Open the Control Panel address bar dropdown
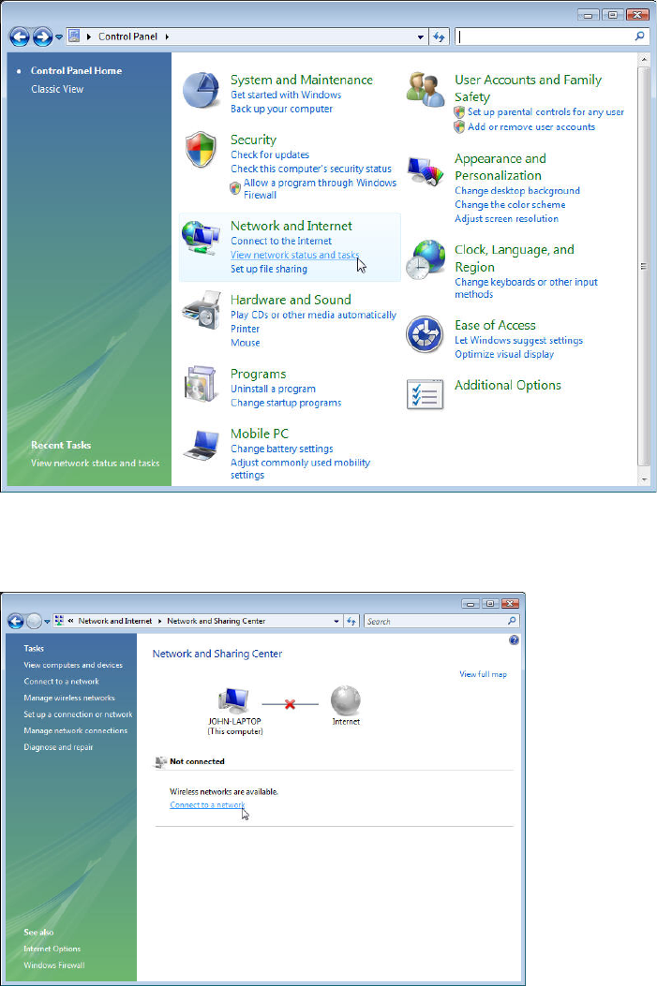 tap(421, 37)
